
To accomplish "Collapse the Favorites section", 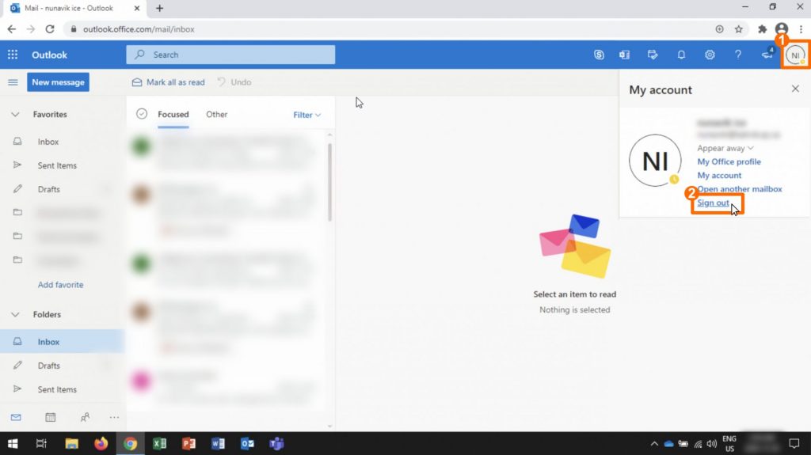I will [x=15, y=115].
